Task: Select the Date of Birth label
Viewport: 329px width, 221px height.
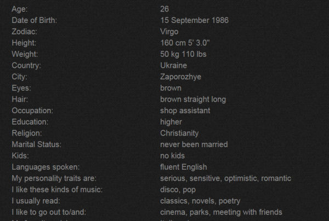Action: [x=34, y=20]
